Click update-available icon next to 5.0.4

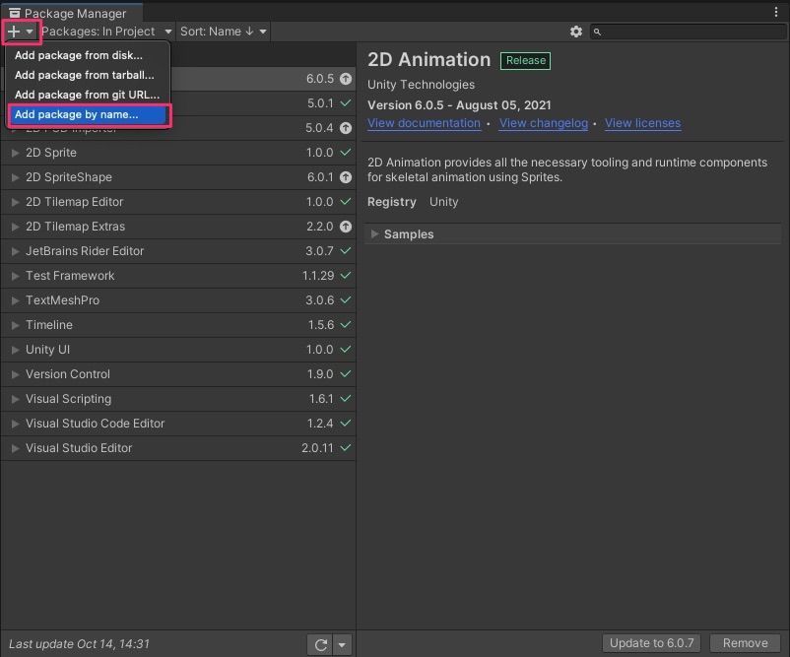click(346, 128)
